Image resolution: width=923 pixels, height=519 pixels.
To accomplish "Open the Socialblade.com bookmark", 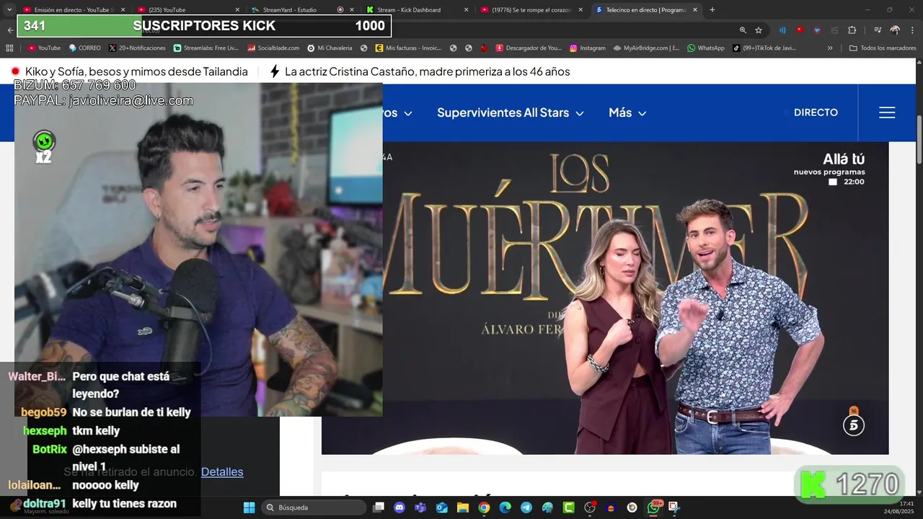I will 273,48.
